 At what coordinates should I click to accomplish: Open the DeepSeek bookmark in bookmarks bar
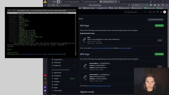click(x=101, y=8)
